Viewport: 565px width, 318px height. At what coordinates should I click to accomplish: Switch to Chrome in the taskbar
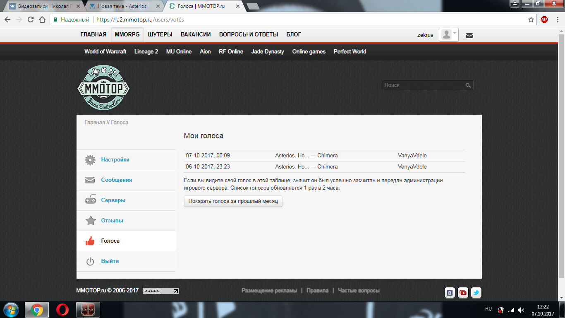click(36, 310)
